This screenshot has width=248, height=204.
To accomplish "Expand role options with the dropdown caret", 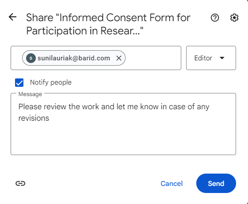I will [222, 58].
